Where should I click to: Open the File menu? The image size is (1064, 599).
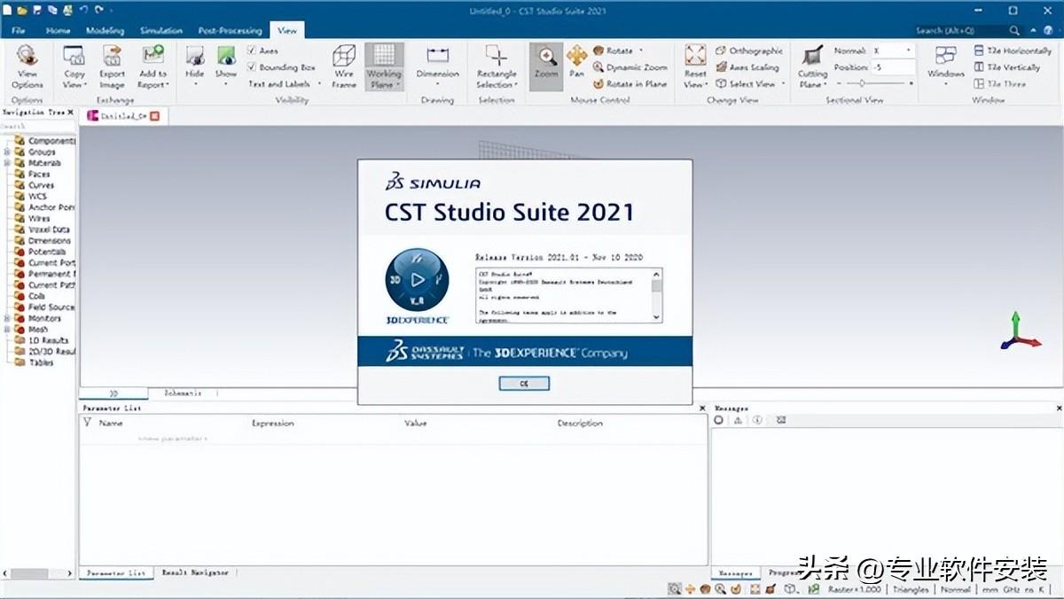tap(19, 30)
